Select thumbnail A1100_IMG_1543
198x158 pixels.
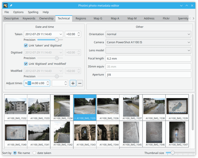[x=85, y=134]
